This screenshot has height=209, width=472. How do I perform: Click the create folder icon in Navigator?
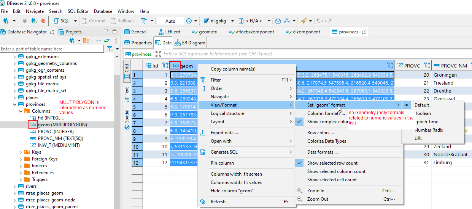pyautogui.click(x=86, y=41)
